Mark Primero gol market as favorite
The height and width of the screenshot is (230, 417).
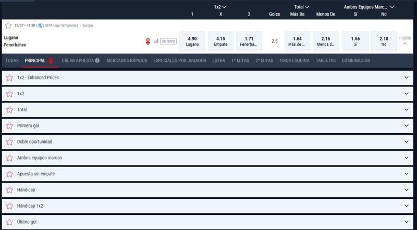[9, 126]
